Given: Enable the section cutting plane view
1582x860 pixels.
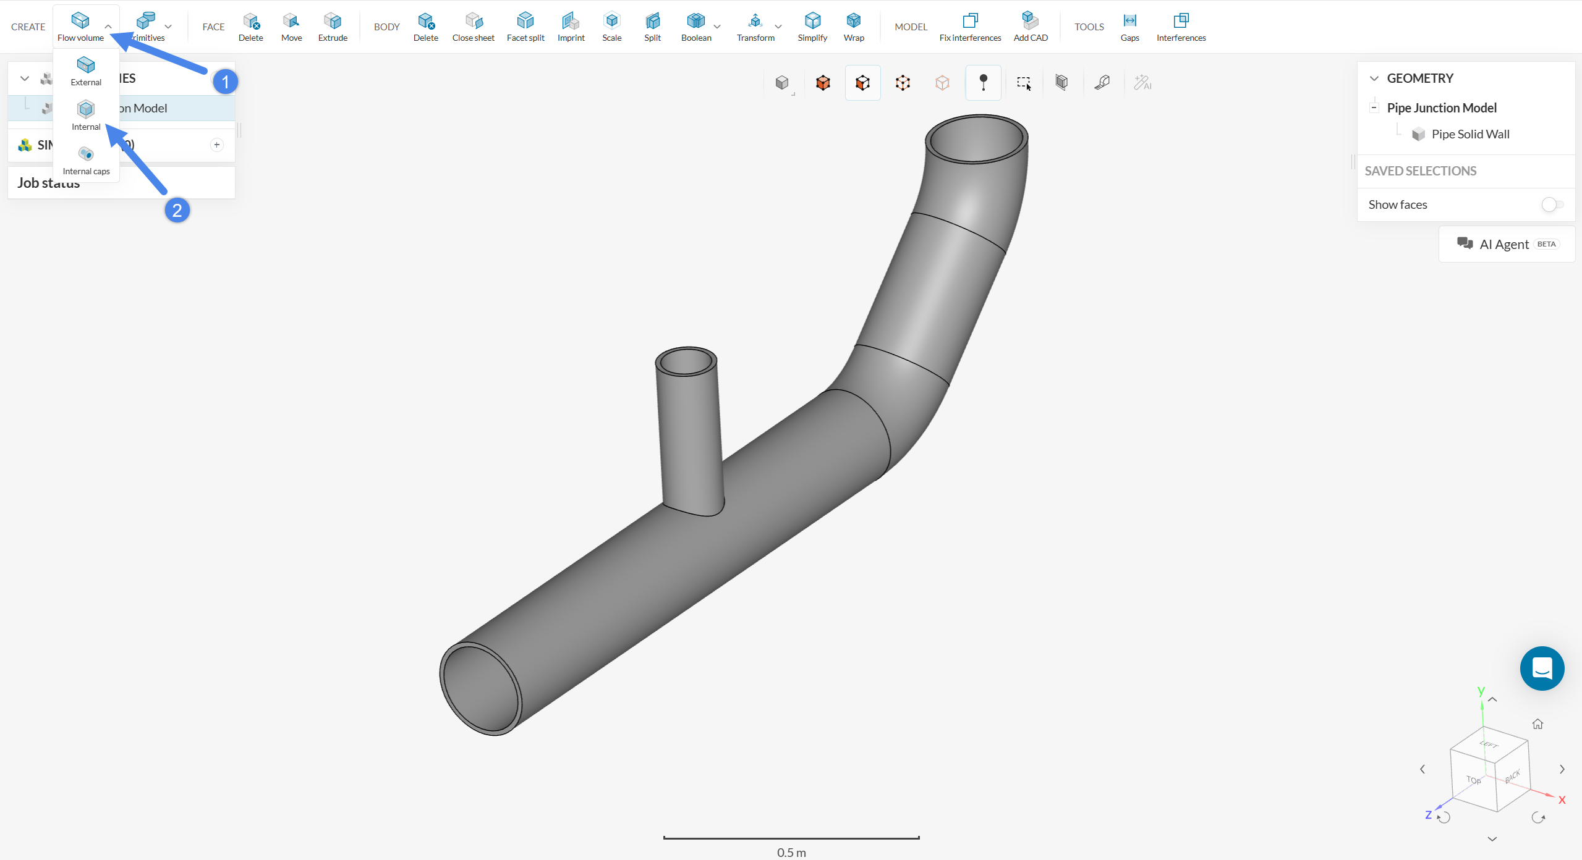Looking at the screenshot, I should [x=1061, y=83].
